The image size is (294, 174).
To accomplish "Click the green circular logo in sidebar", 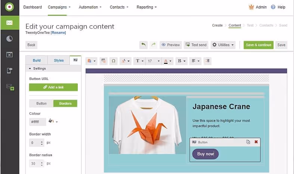I will pos(9,7).
